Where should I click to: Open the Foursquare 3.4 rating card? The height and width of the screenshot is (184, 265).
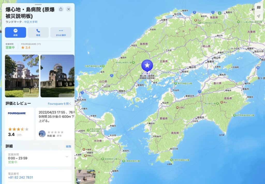click(x=19, y=124)
